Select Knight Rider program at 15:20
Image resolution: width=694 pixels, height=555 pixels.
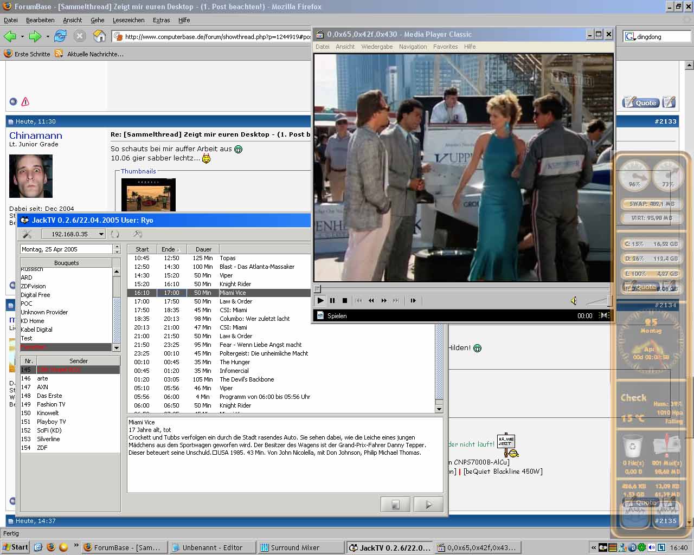[x=219, y=284]
